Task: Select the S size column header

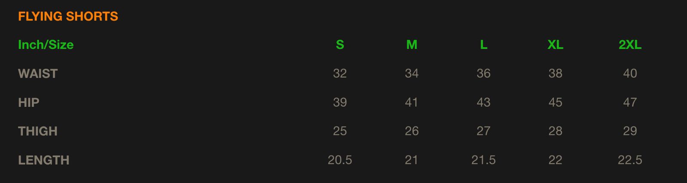Action: coord(340,45)
